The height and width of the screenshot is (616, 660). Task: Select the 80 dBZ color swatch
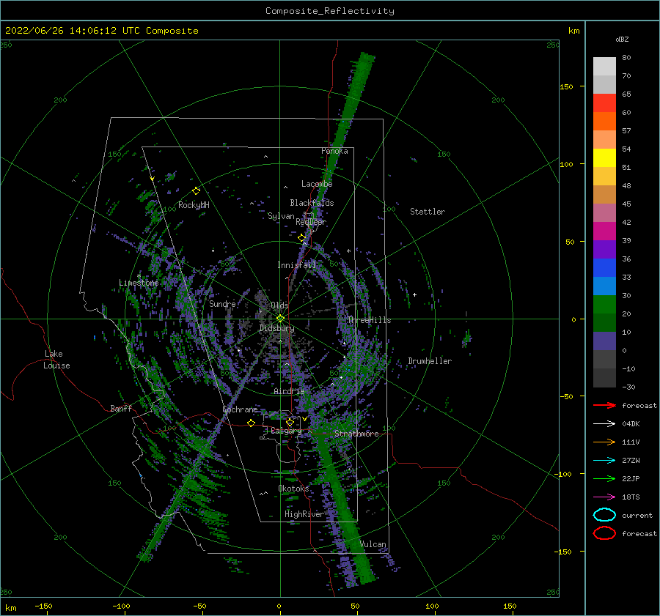604,66
